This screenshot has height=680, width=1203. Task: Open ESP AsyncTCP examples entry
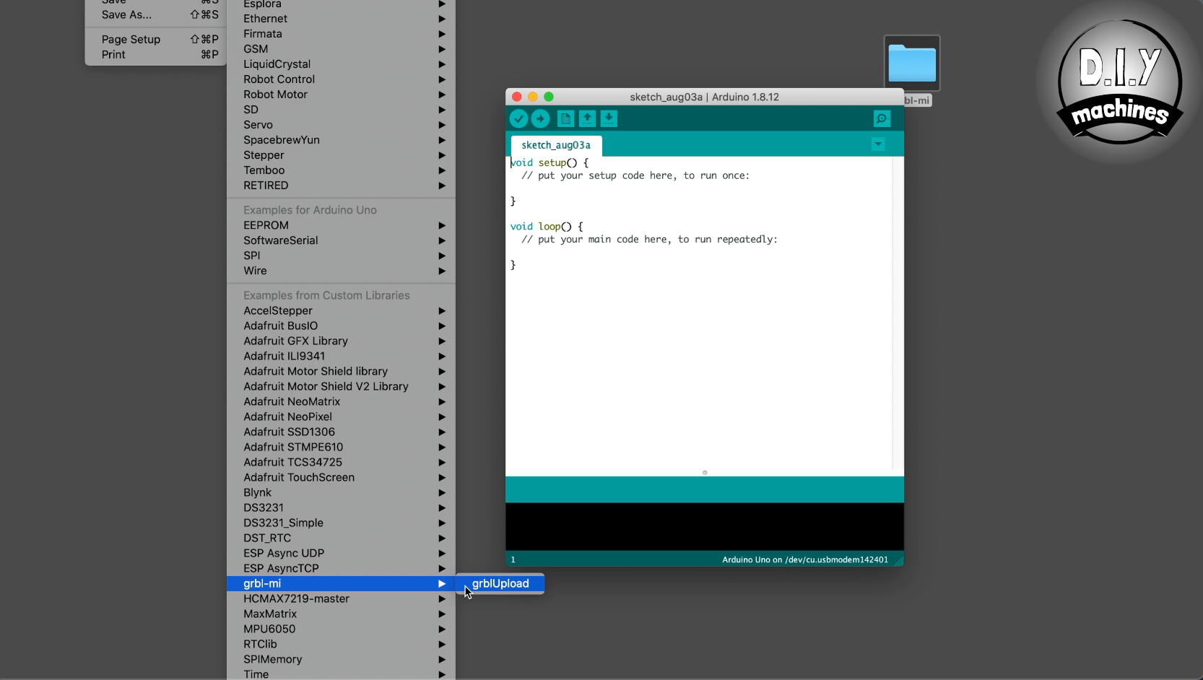[x=341, y=568]
